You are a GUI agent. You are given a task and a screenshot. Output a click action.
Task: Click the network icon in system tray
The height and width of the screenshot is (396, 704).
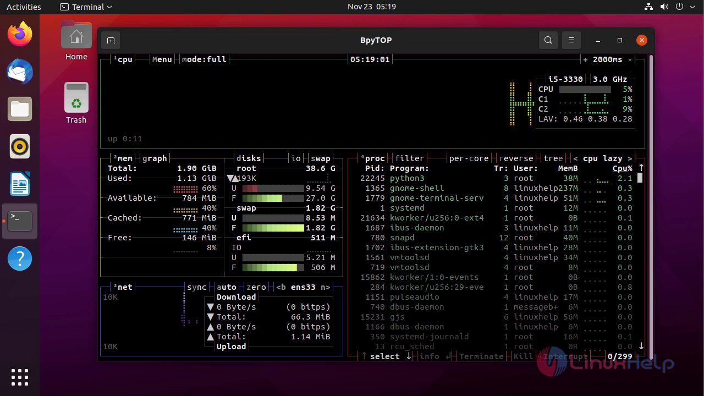tap(648, 7)
